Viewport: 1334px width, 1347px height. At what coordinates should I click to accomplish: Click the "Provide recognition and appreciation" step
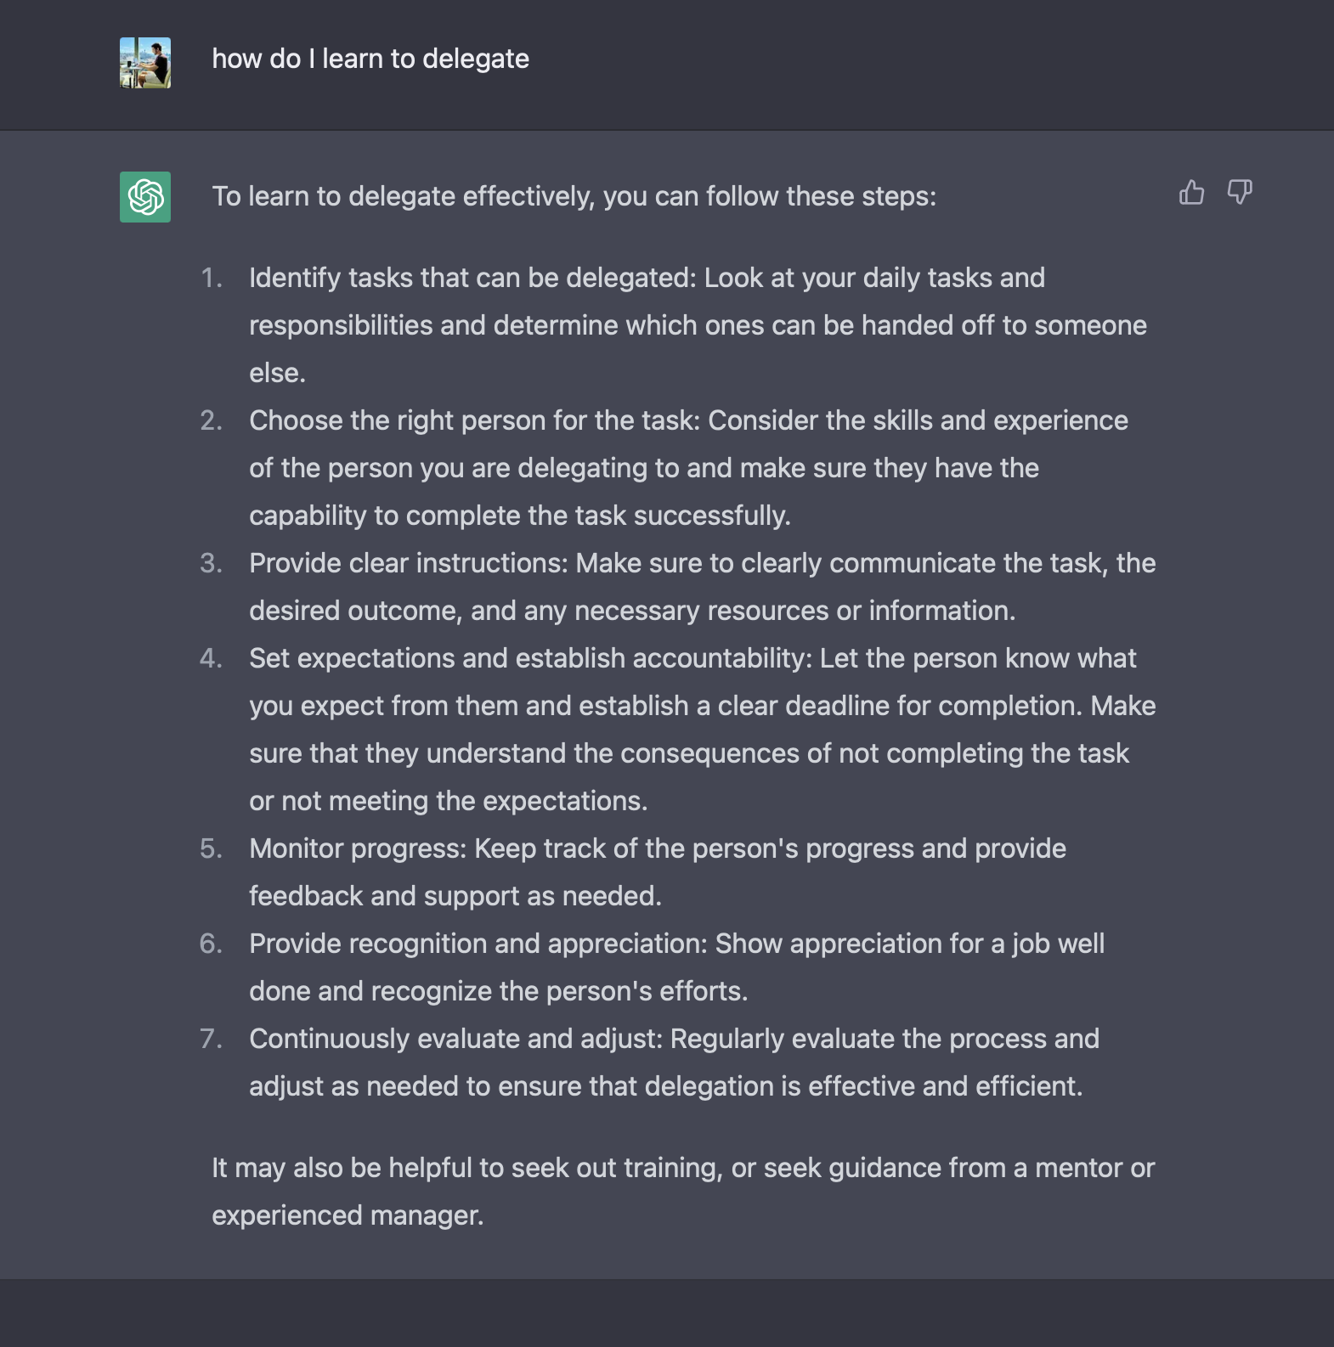pos(676,944)
